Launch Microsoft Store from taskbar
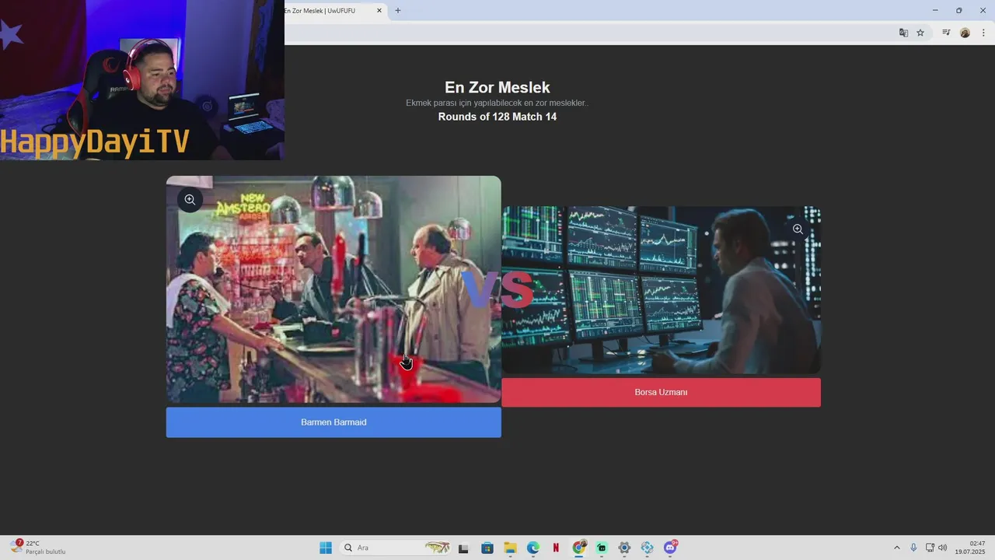 pyautogui.click(x=487, y=548)
